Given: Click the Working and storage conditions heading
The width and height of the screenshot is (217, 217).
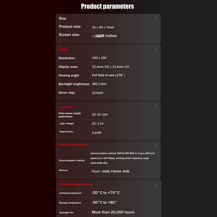Looking at the screenshot, I should coord(76,184).
